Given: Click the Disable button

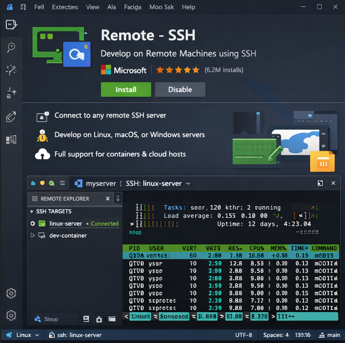Looking at the screenshot, I should (x=180, y=89).
